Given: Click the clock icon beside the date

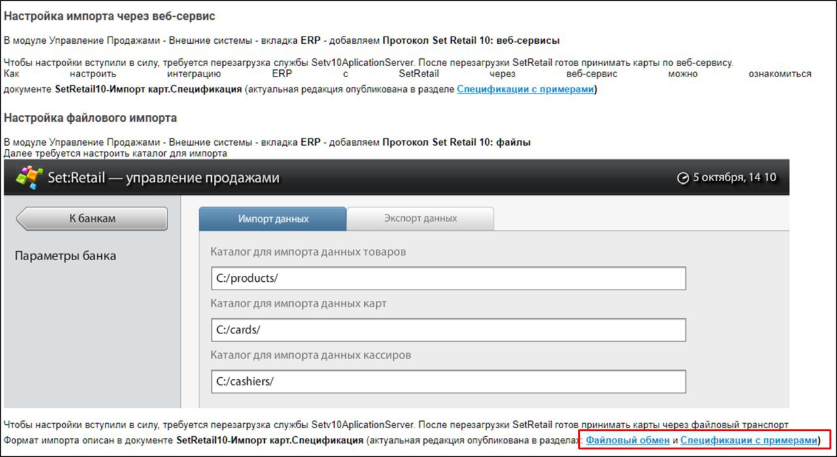Looking at the screenshot, I should coord(683,178).
